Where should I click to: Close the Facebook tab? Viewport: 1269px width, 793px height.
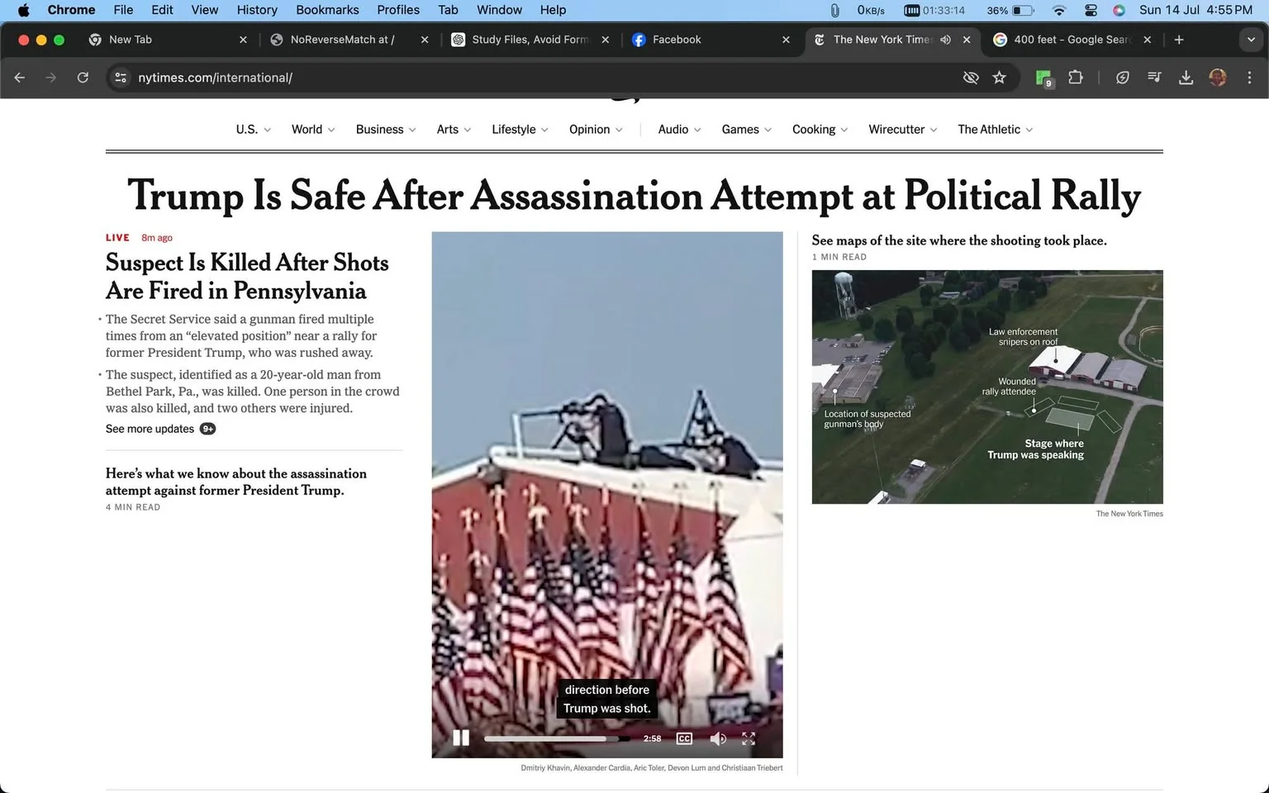pos(786,40)
